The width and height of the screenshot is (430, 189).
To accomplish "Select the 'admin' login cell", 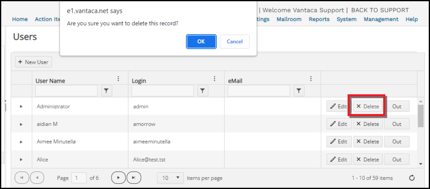I will [x=176, y=106].
